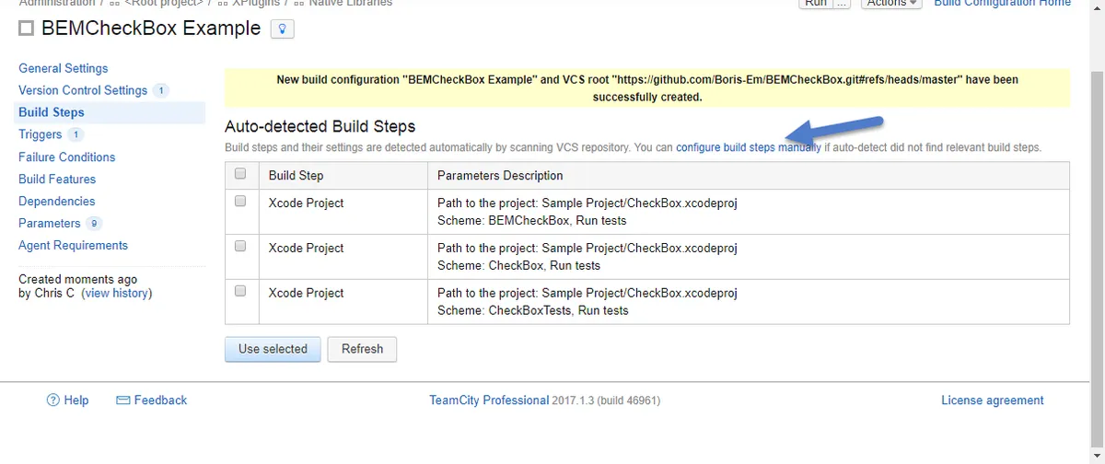Open Parameters section

[x=50, y=223]
